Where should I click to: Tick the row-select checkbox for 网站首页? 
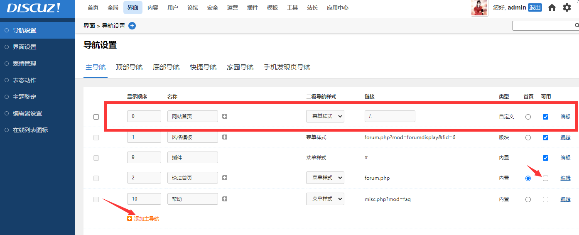(96, 117)
